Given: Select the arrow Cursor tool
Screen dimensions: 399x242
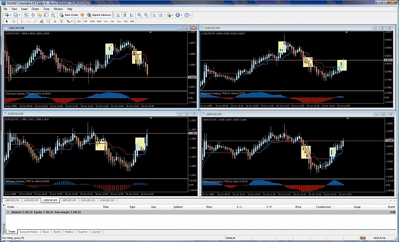Looking at the screenshot, I should 7,21.
